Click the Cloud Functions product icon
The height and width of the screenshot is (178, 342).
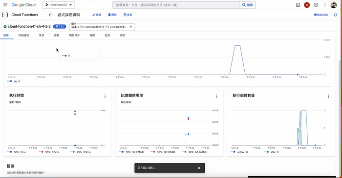5,15
